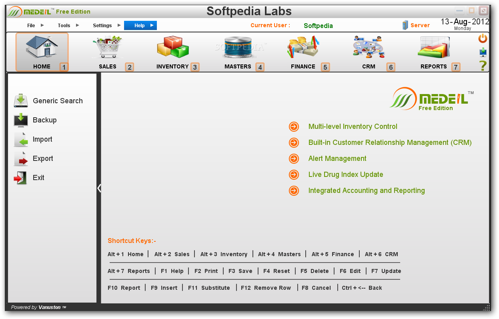The height and width of the screenshot is (319, 499).
Task: Open the Alert Management link
Action: (x=337, y=158)
